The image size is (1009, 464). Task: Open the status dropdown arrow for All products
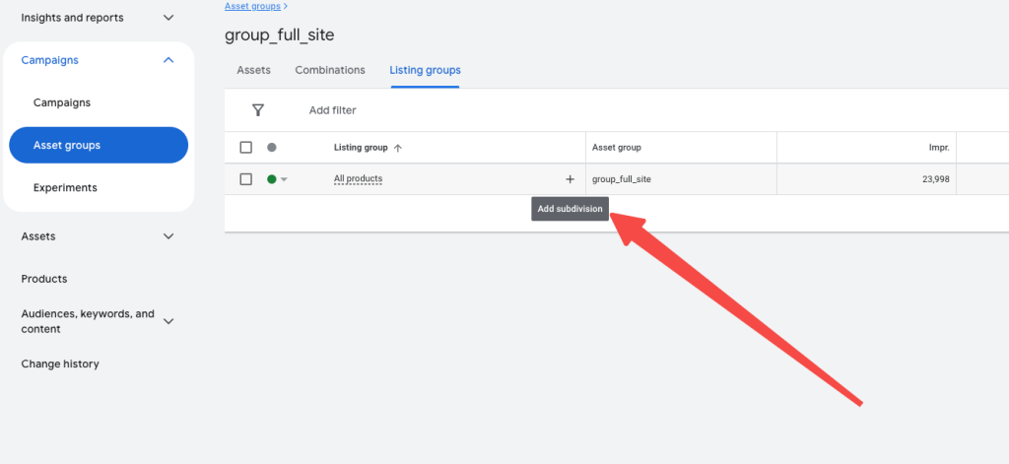point(284,179)
